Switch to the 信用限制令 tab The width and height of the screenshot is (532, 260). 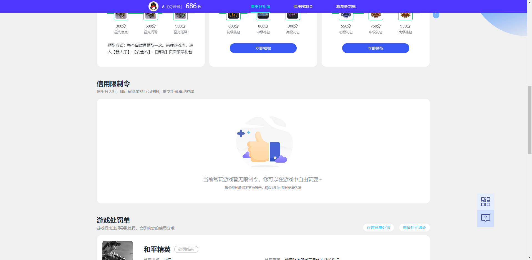point(303,6)
